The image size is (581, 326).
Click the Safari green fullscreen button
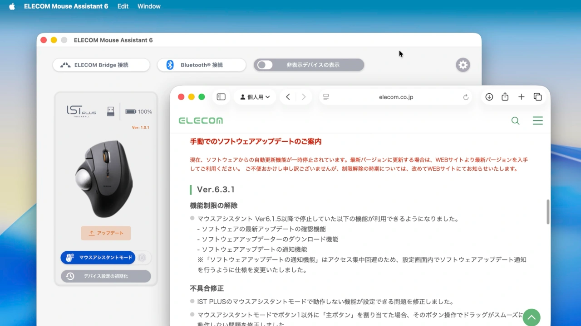click(x=202, y=97)
